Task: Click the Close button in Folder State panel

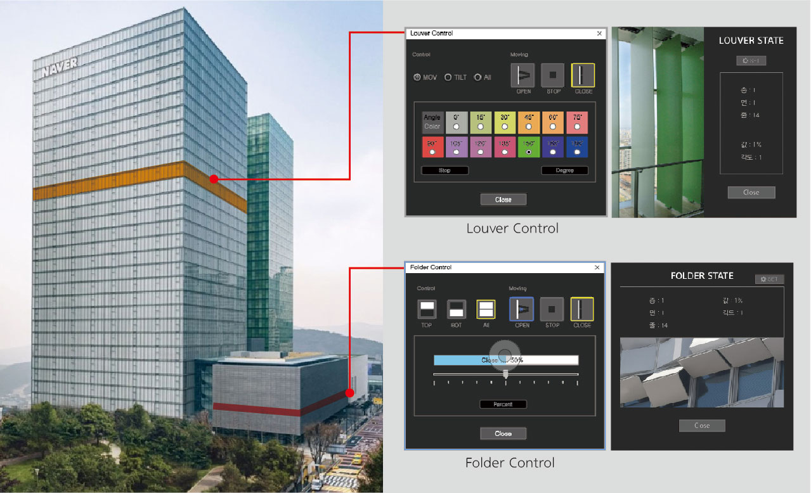Action: pos(702,426)
